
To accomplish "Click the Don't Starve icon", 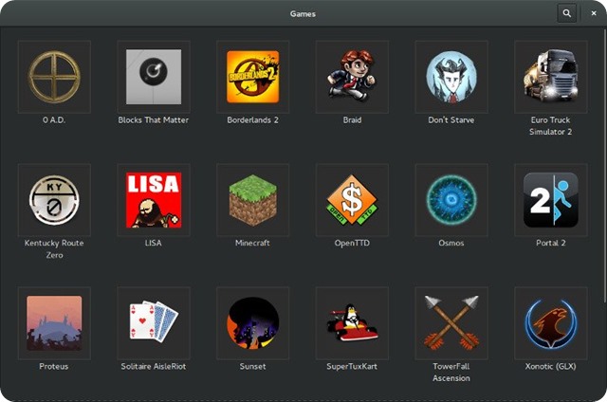I will 451,77.
